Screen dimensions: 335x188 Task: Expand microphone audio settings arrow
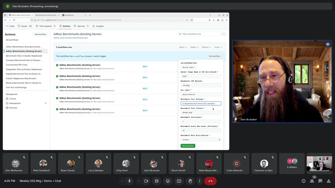[122, 181]
